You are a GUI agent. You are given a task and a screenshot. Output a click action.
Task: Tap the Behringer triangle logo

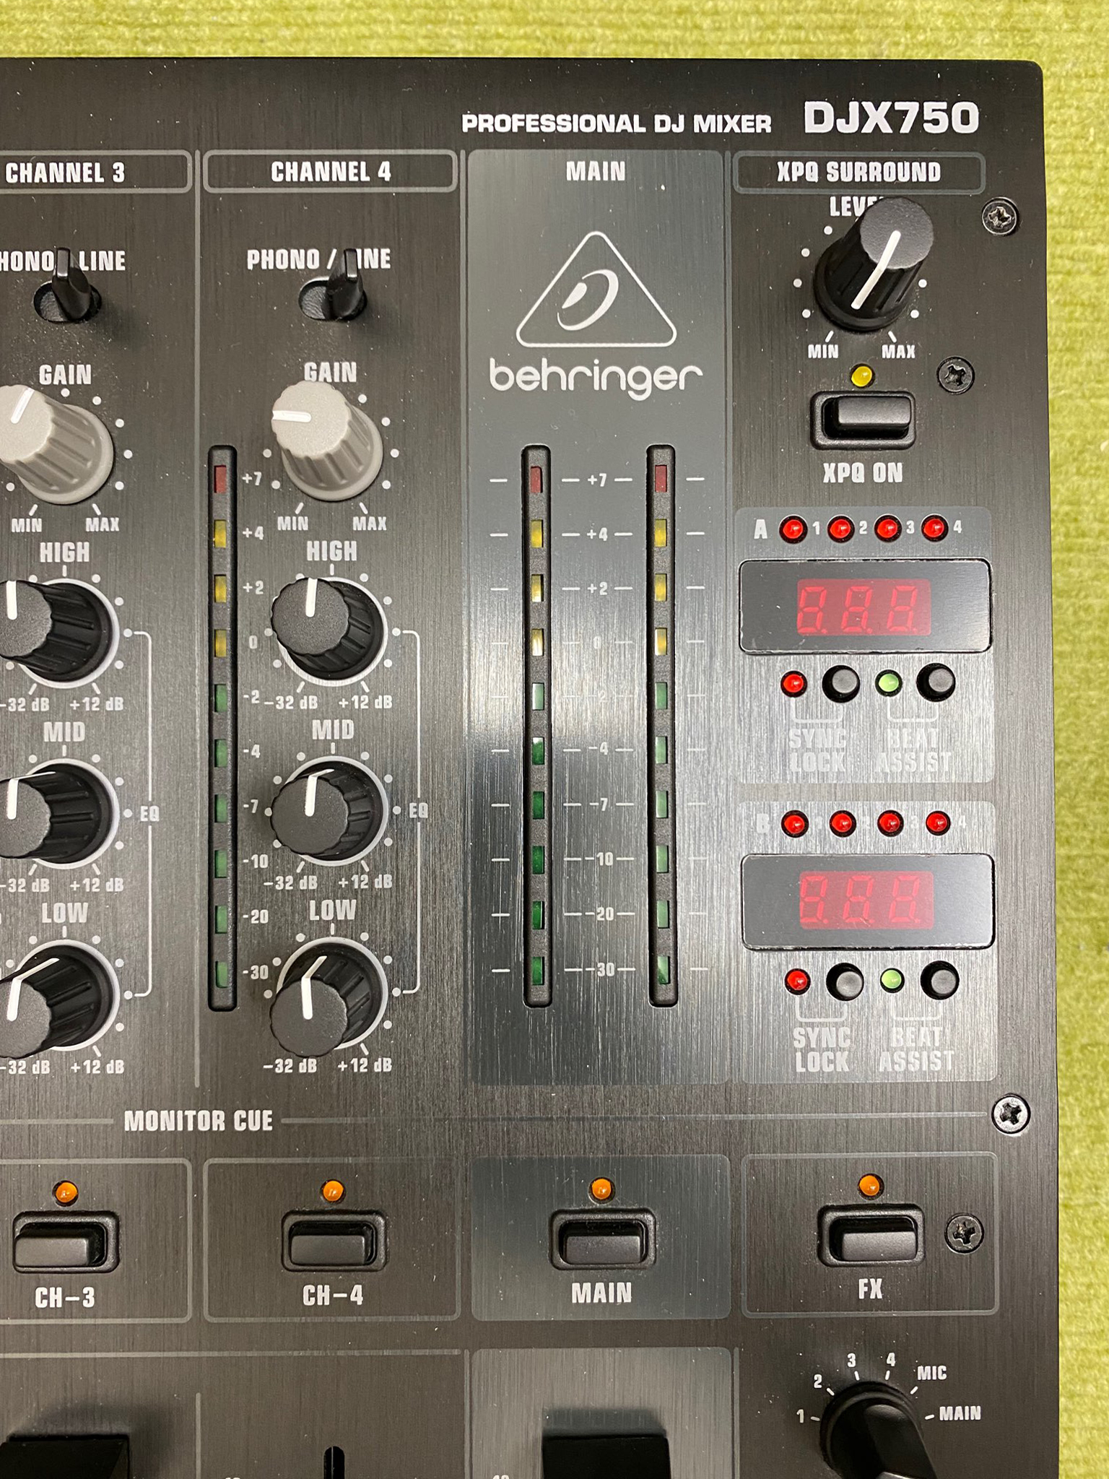pos(596,289)
